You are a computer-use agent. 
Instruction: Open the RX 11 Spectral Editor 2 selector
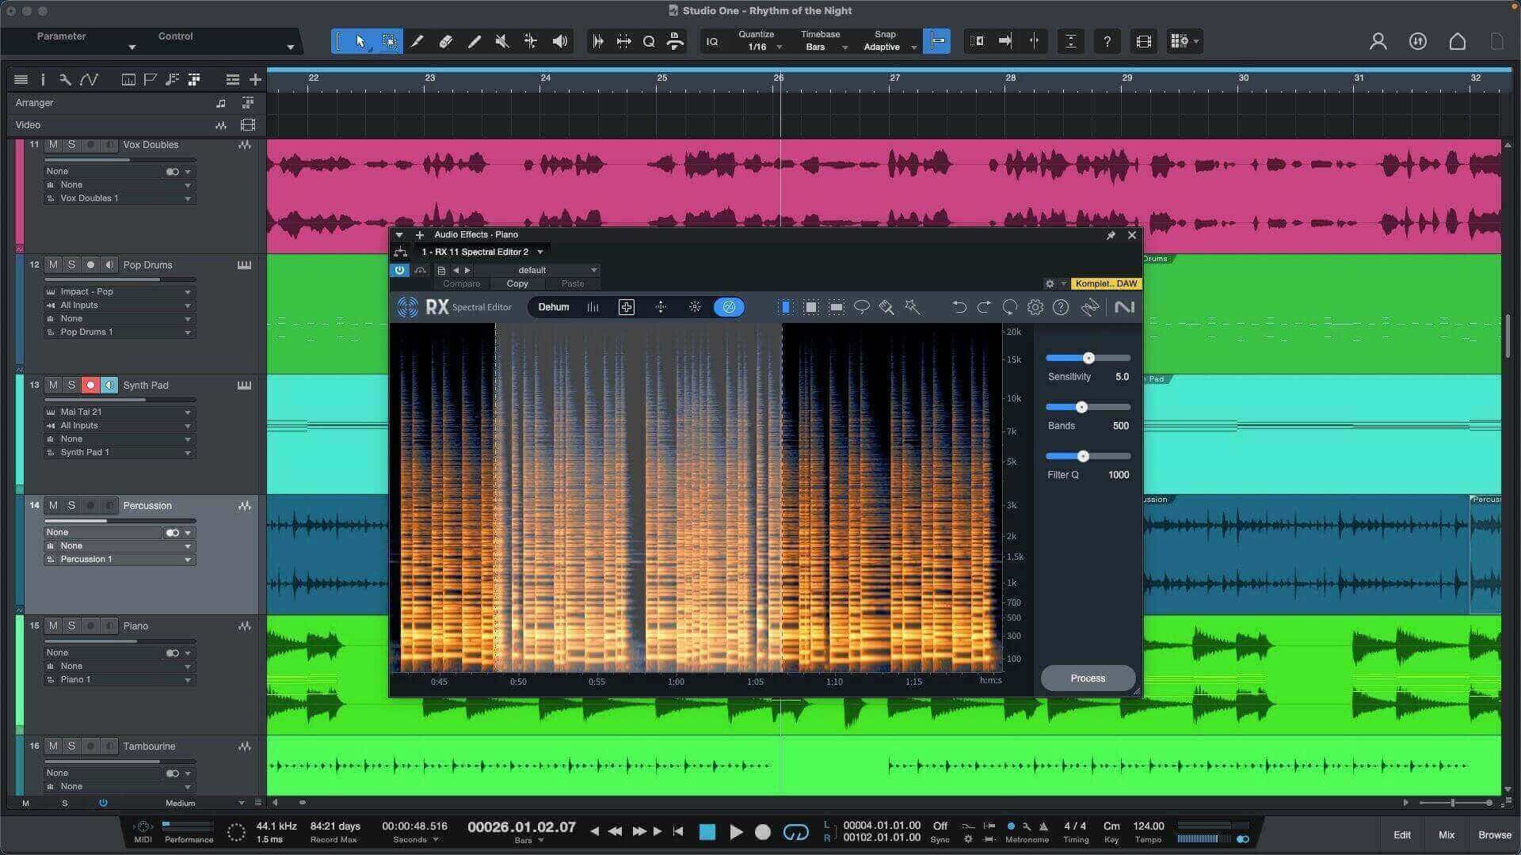coord(482,252)
